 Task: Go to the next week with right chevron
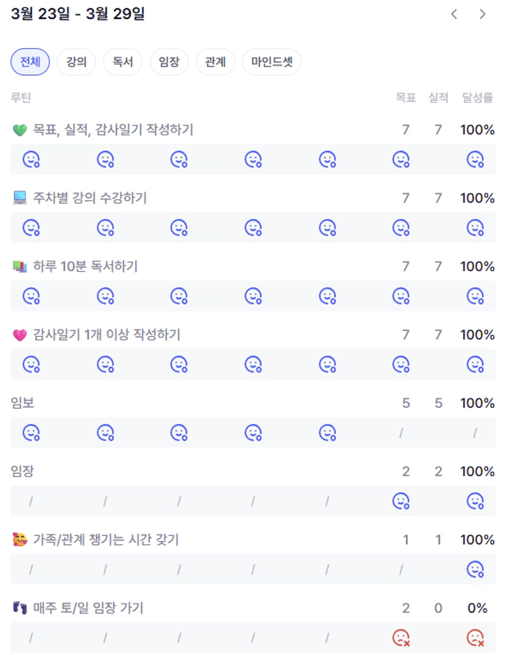483,14
